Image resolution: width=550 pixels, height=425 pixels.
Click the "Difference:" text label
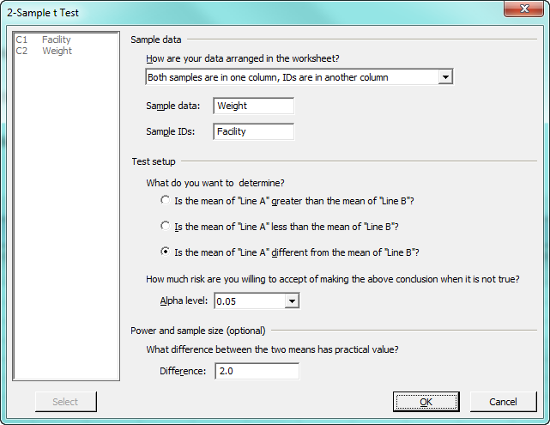184,371
